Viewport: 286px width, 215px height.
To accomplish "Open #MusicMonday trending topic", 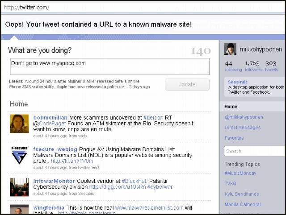I will tap(240, 173).
